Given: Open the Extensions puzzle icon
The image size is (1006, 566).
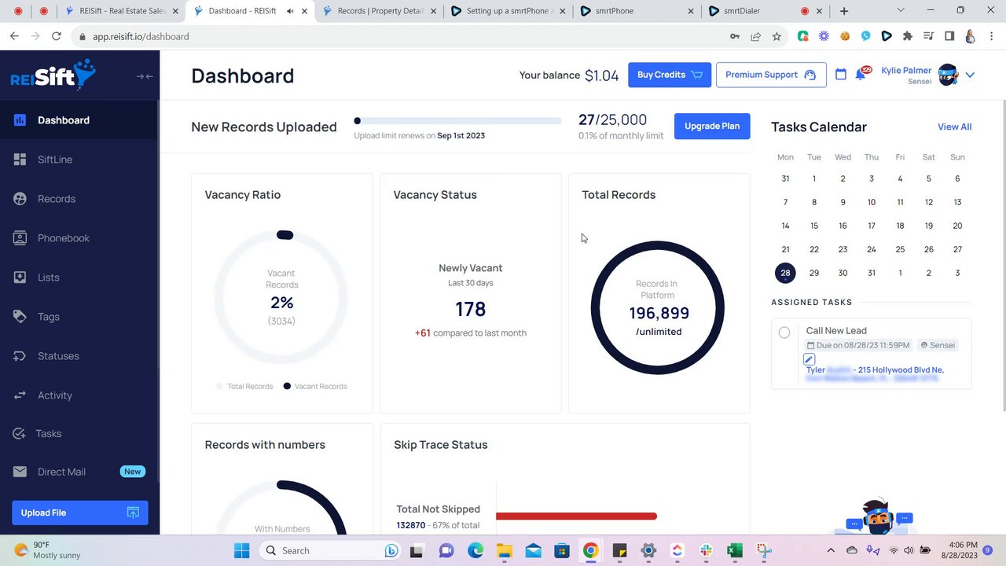Looking at the screenshot, I should (907, 36).
